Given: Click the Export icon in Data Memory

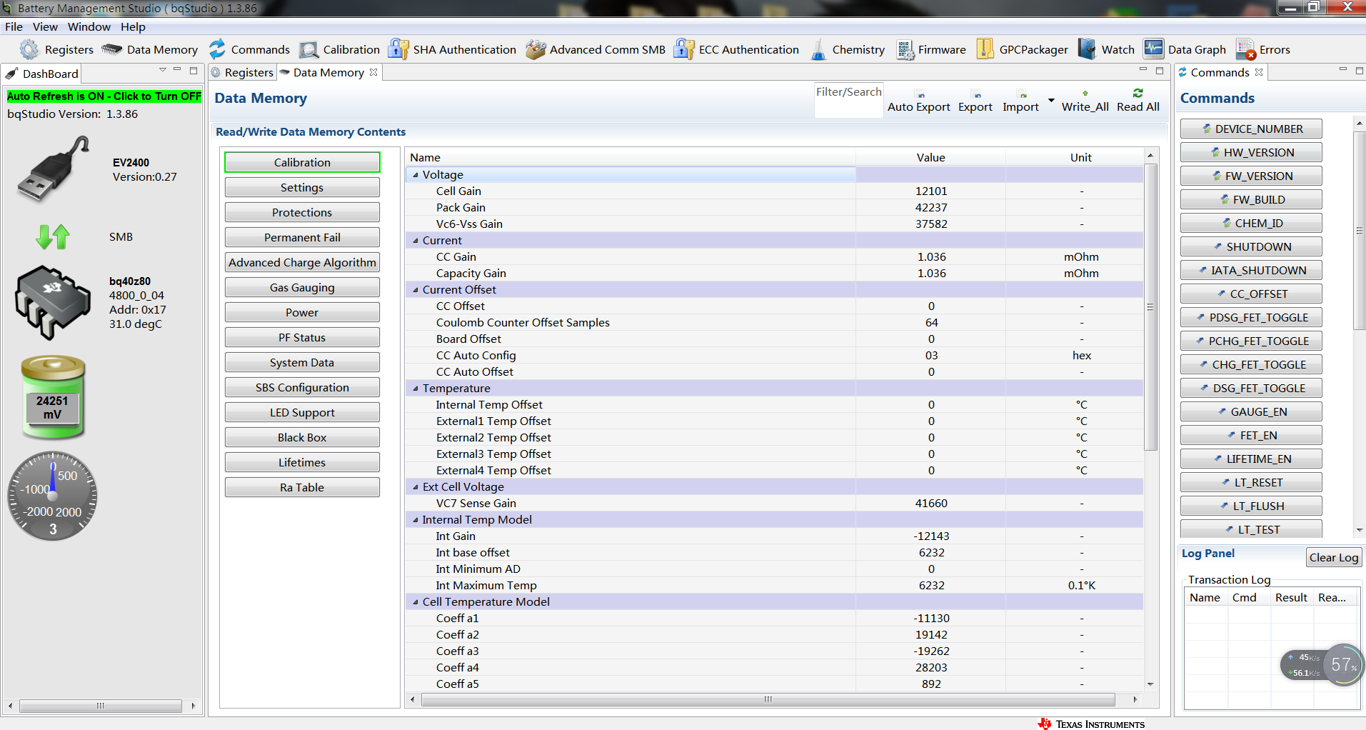Looking at the screenshot, I should click(977, 95).
